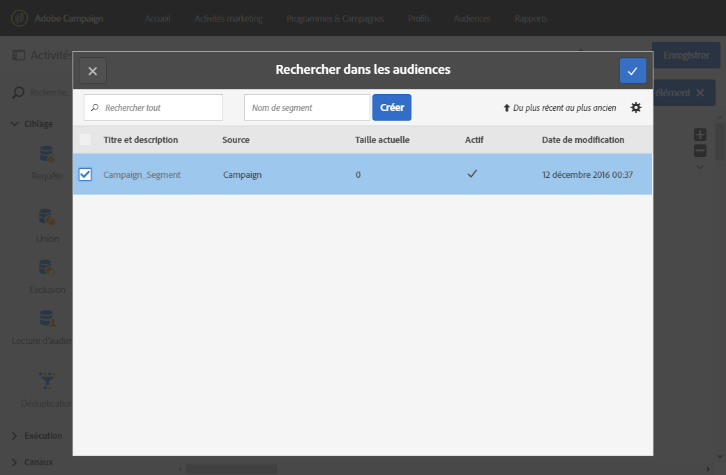The height and width of the screenshot is (475, 726).
Task: Select the Taille actuelle value 0
Action: [x=358, y=175]
